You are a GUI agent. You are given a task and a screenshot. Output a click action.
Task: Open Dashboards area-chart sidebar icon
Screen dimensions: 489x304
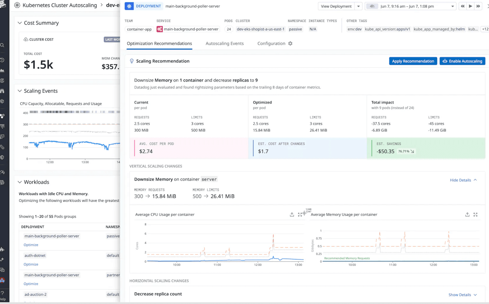click(x=2, y=70)
